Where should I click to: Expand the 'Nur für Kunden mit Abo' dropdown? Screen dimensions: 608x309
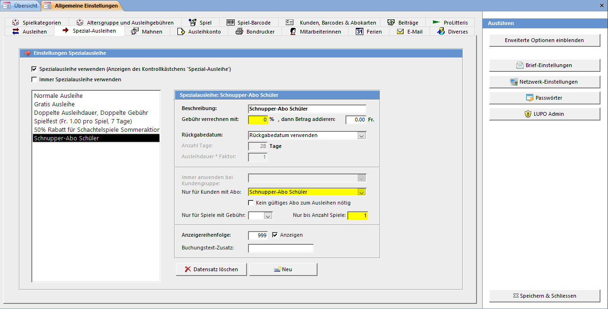[362, 192]
